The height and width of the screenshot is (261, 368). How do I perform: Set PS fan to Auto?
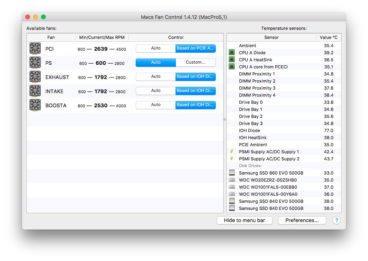pos(156,62)
